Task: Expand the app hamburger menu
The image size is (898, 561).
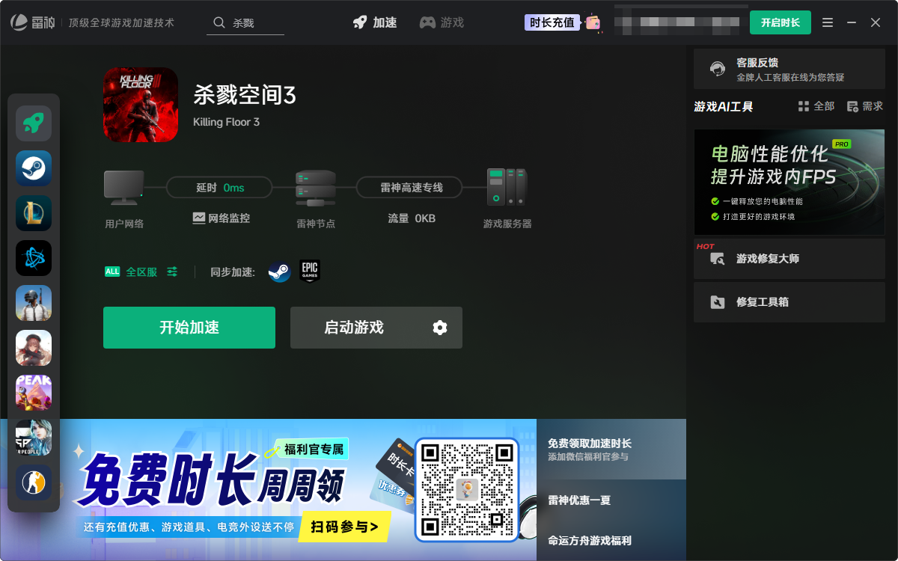Action: pos(827,22)
